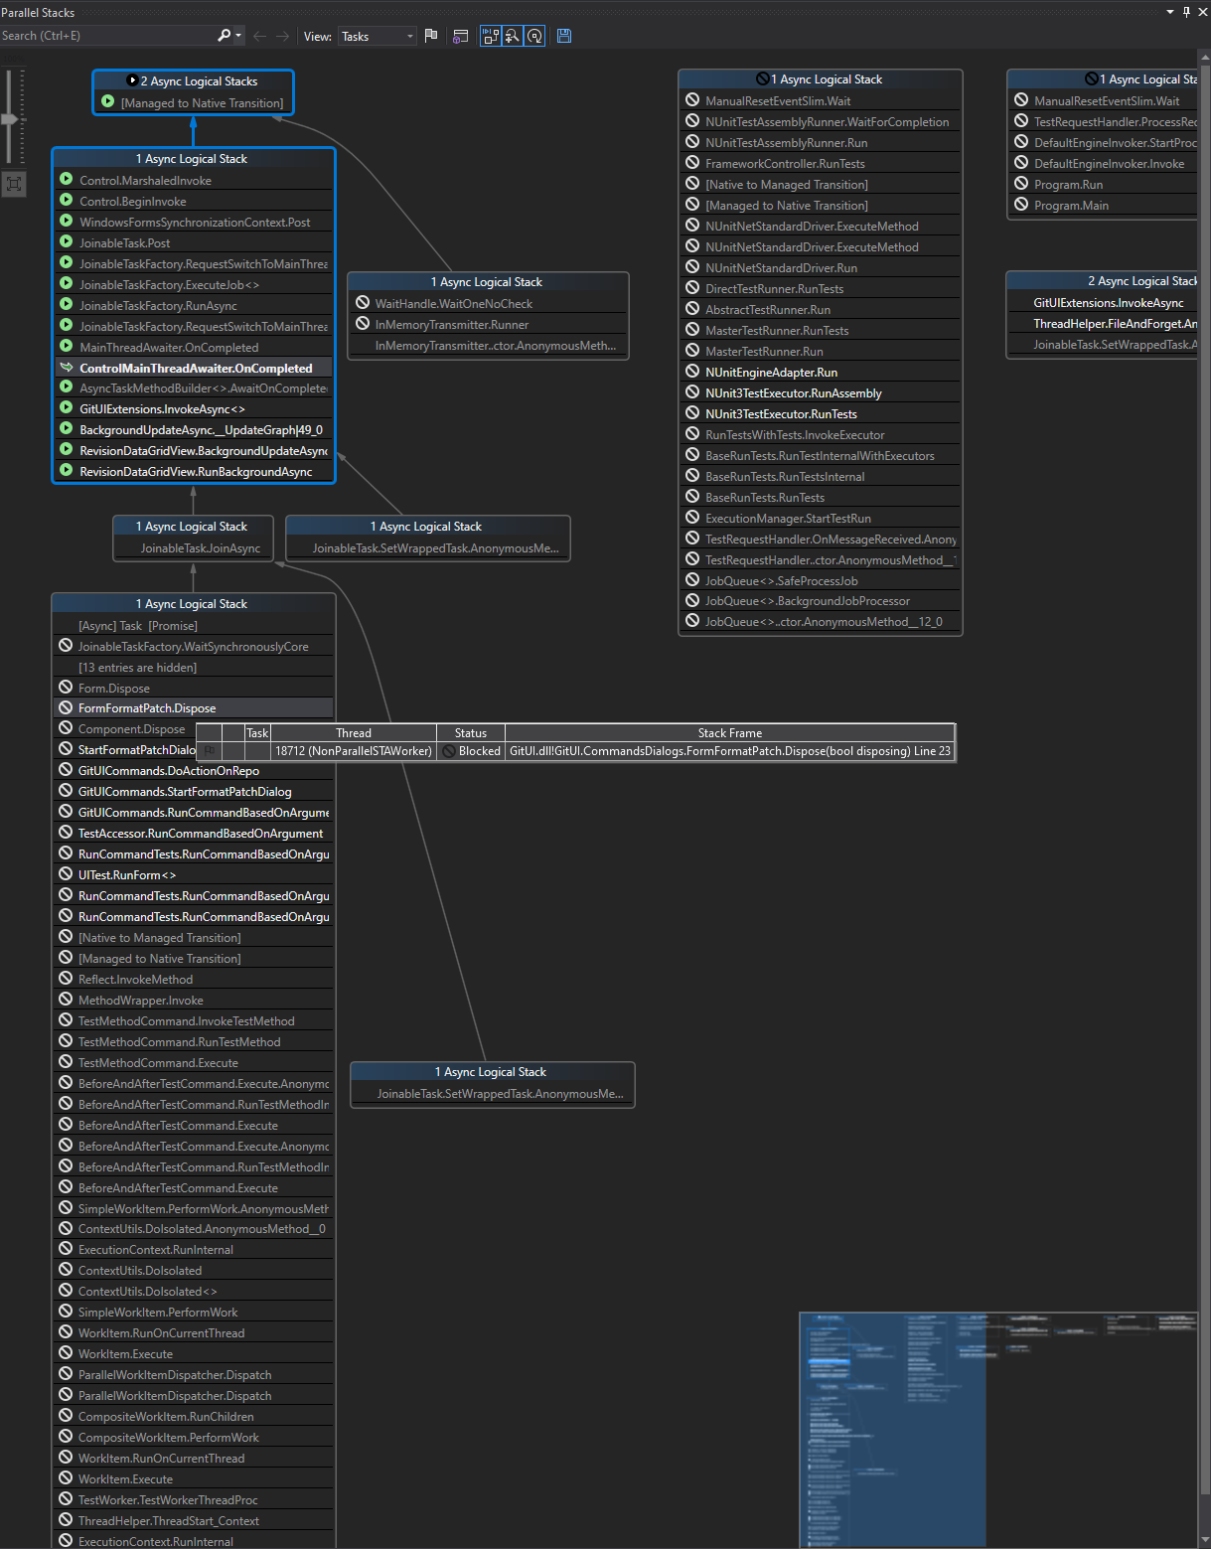1211x1549 pixels.
Task: Click blocked icon beside FrameworkController.RunTests
Action: point(692,163)
